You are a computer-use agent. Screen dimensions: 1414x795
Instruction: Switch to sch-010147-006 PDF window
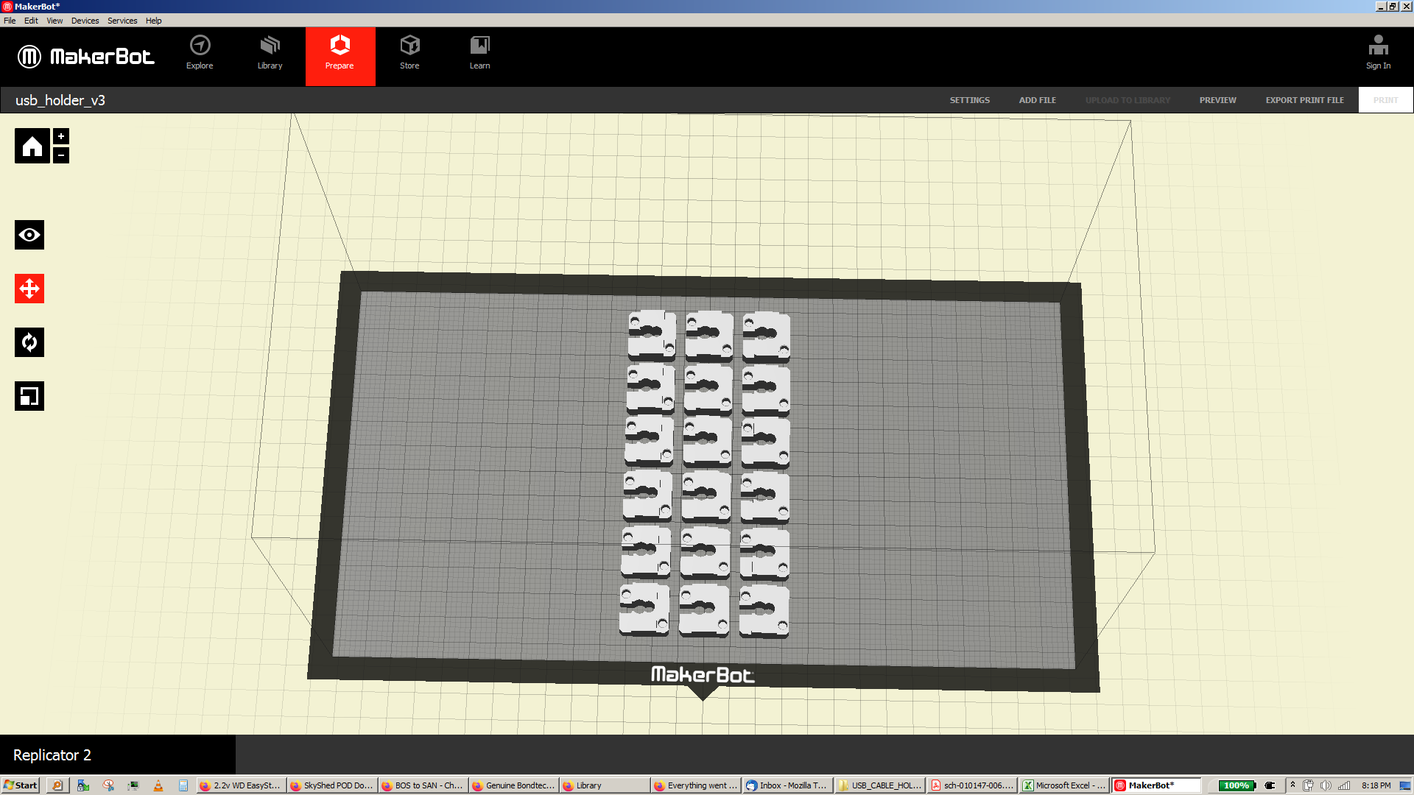tap(971, 785)
